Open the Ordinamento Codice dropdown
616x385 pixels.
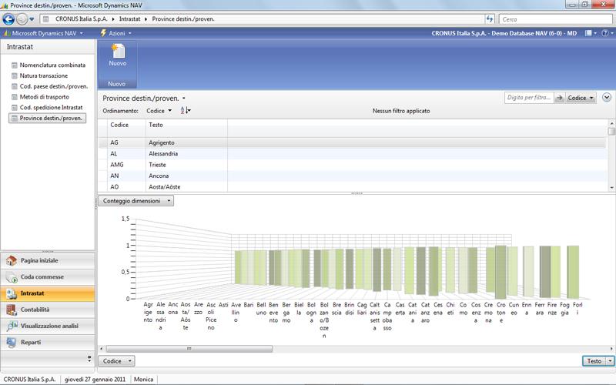tap(159, 111)
